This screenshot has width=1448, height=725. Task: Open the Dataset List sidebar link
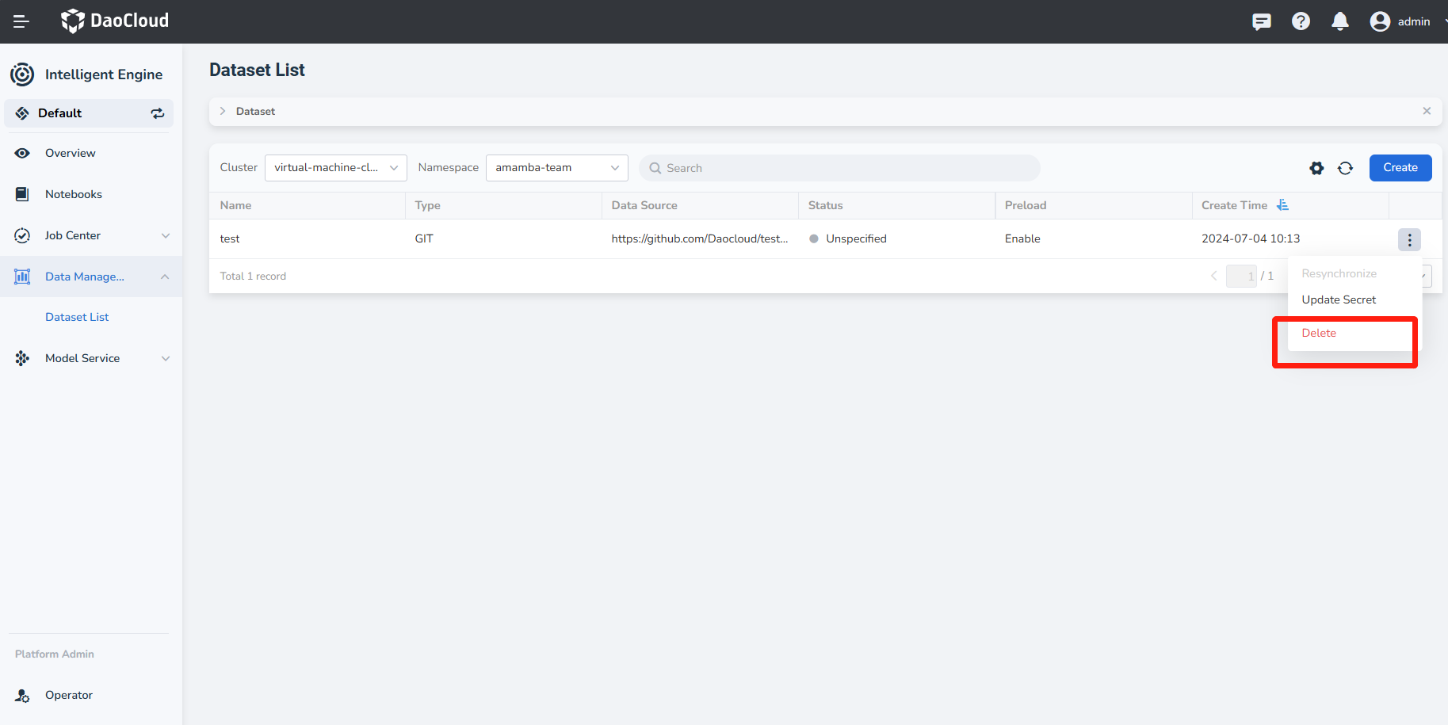point(77,317)
